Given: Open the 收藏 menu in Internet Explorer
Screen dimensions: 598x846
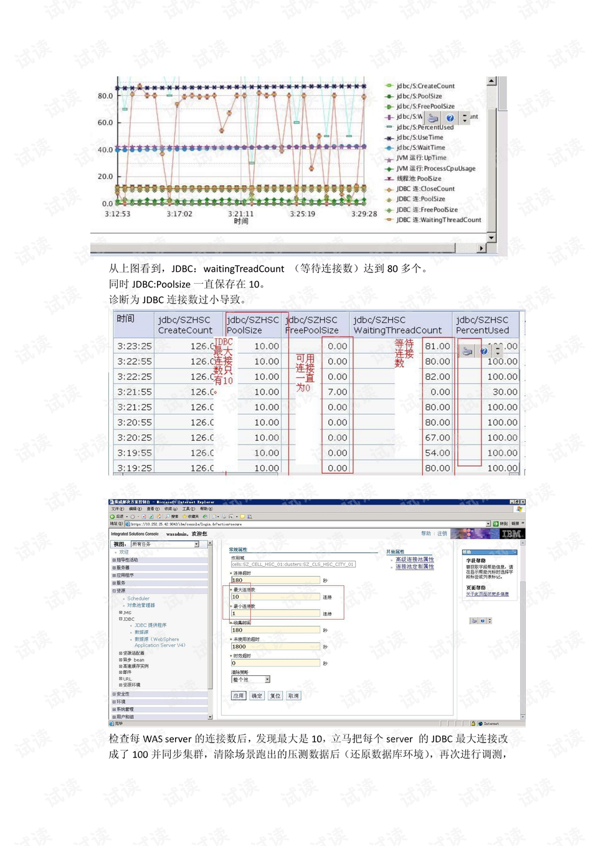Looking at the screenshot, I should coord(171,509).
